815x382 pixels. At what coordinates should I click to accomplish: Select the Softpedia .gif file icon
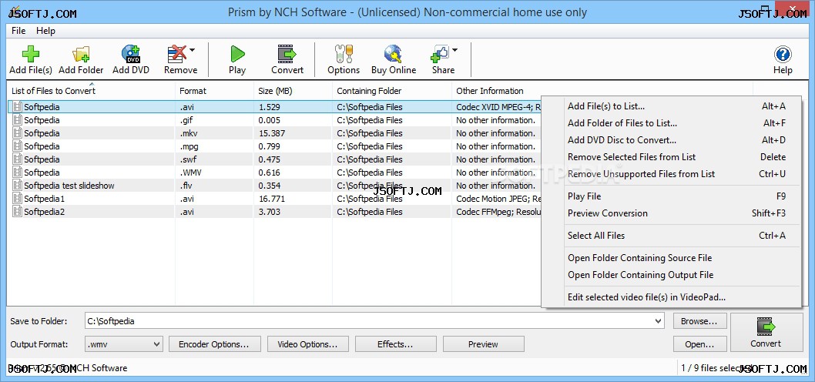[x=18, y=120]
